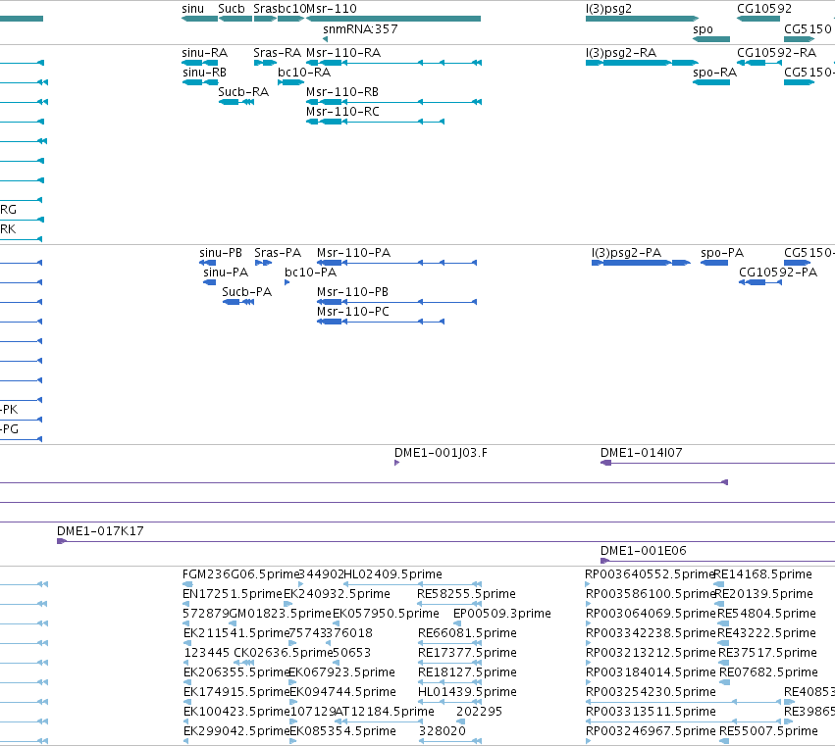Select the CG10592-PA protein label
Screen dimensions: 835x746
tap(778, 273)
